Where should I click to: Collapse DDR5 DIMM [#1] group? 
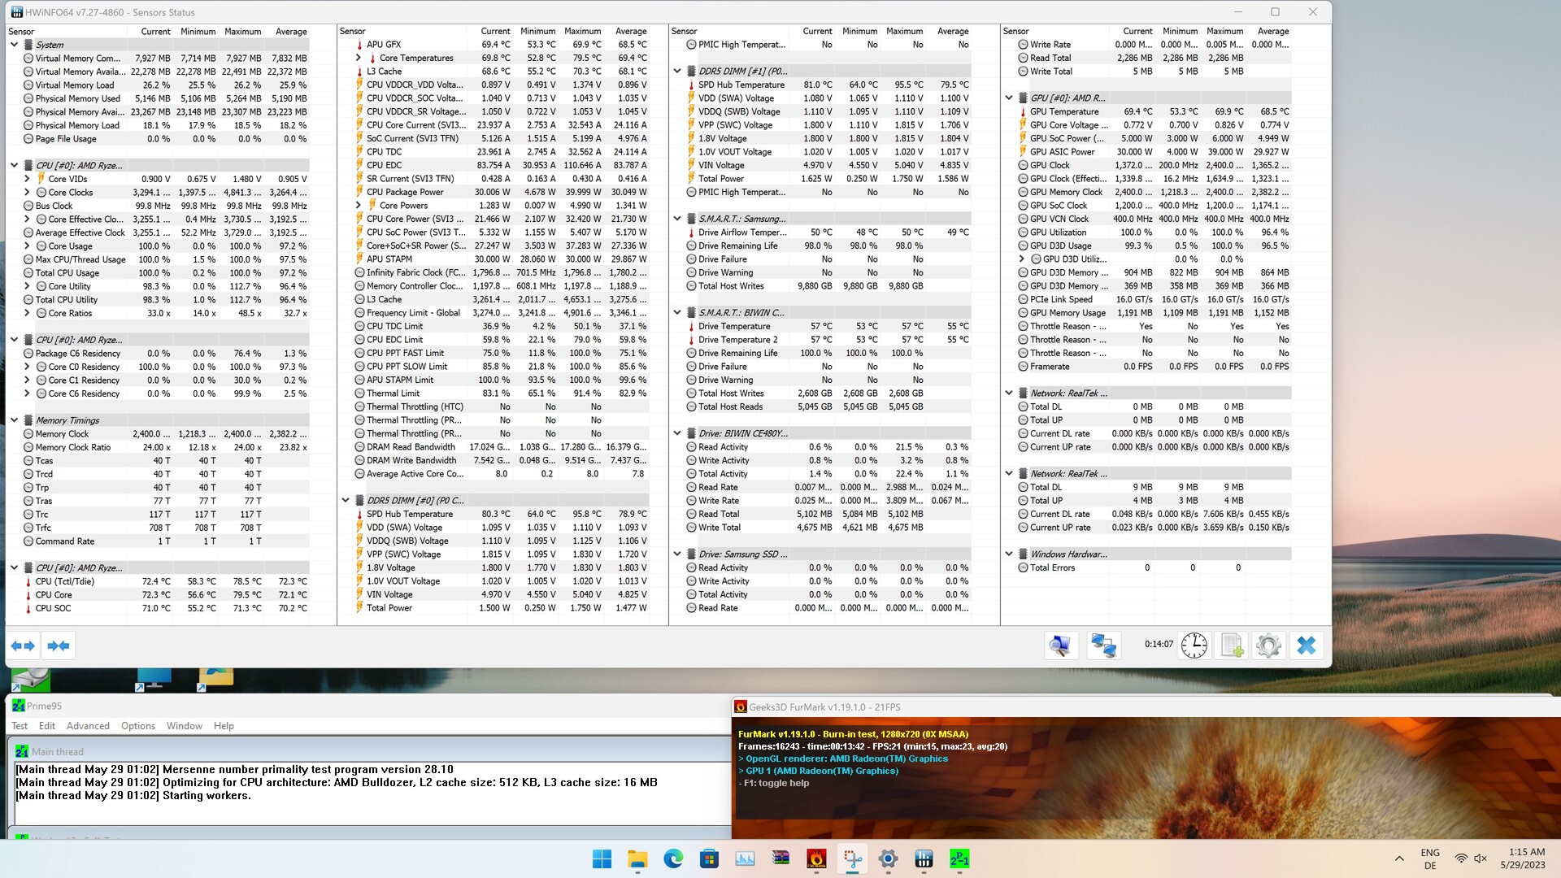click(677, 72)
